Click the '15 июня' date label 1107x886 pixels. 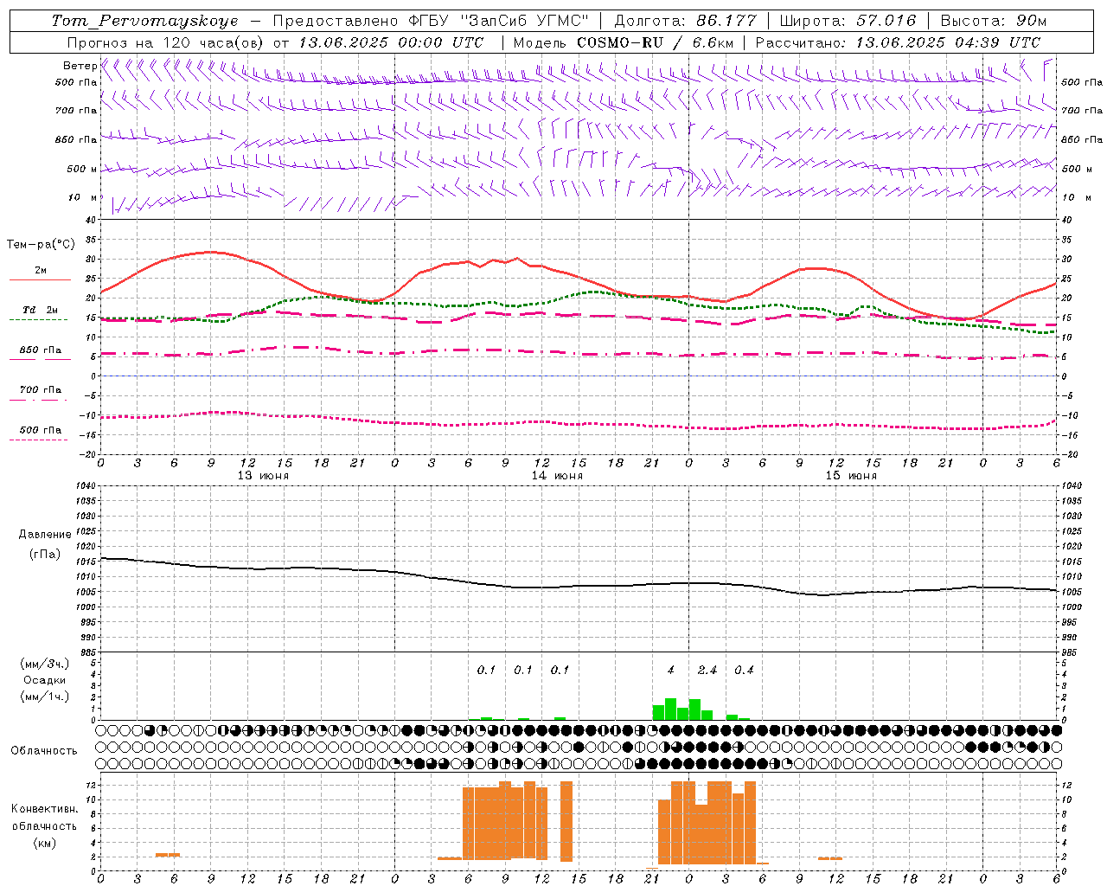(x=851, y=476)
